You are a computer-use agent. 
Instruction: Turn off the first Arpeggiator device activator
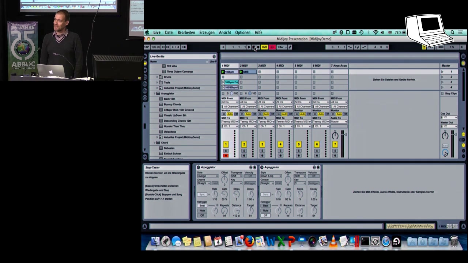[199, 167]
